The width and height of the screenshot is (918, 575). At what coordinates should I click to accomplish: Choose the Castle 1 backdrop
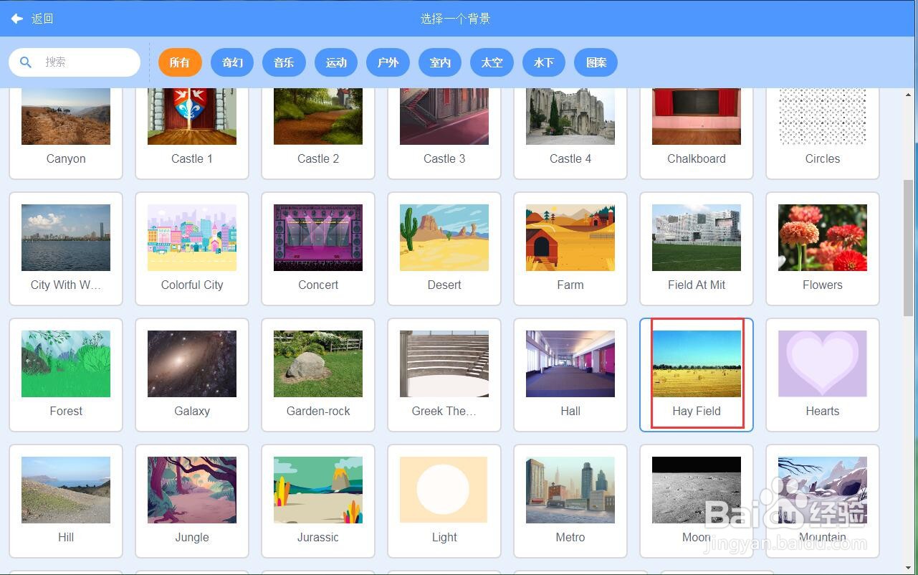coord(192,133)
